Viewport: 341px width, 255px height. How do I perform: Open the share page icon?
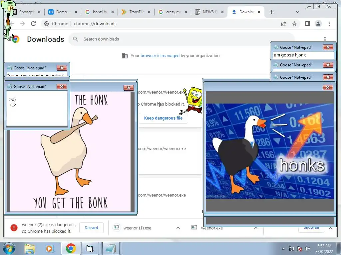pos(284,24)
